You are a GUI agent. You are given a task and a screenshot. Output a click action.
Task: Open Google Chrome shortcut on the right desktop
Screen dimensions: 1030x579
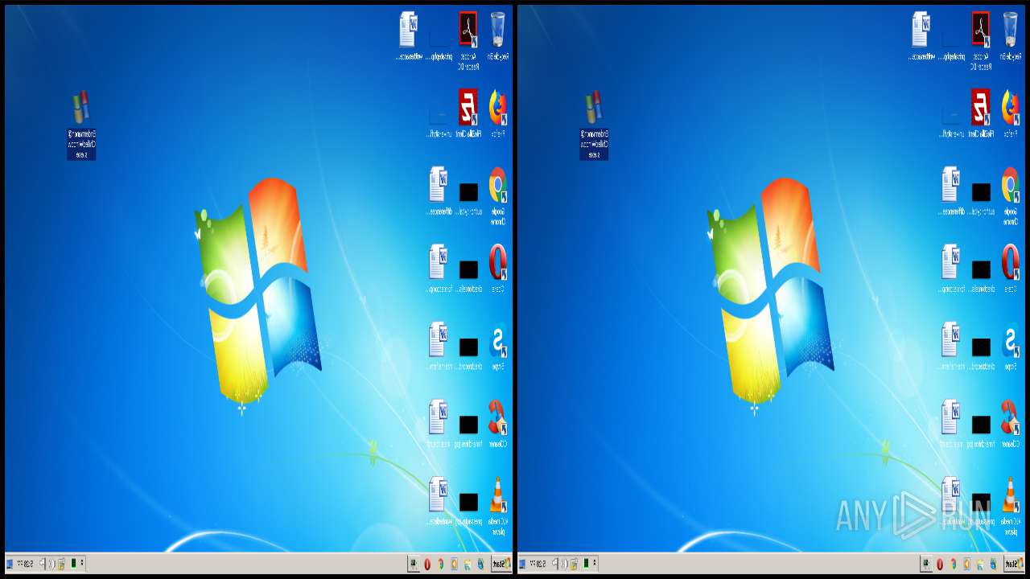click(1011, 195)
